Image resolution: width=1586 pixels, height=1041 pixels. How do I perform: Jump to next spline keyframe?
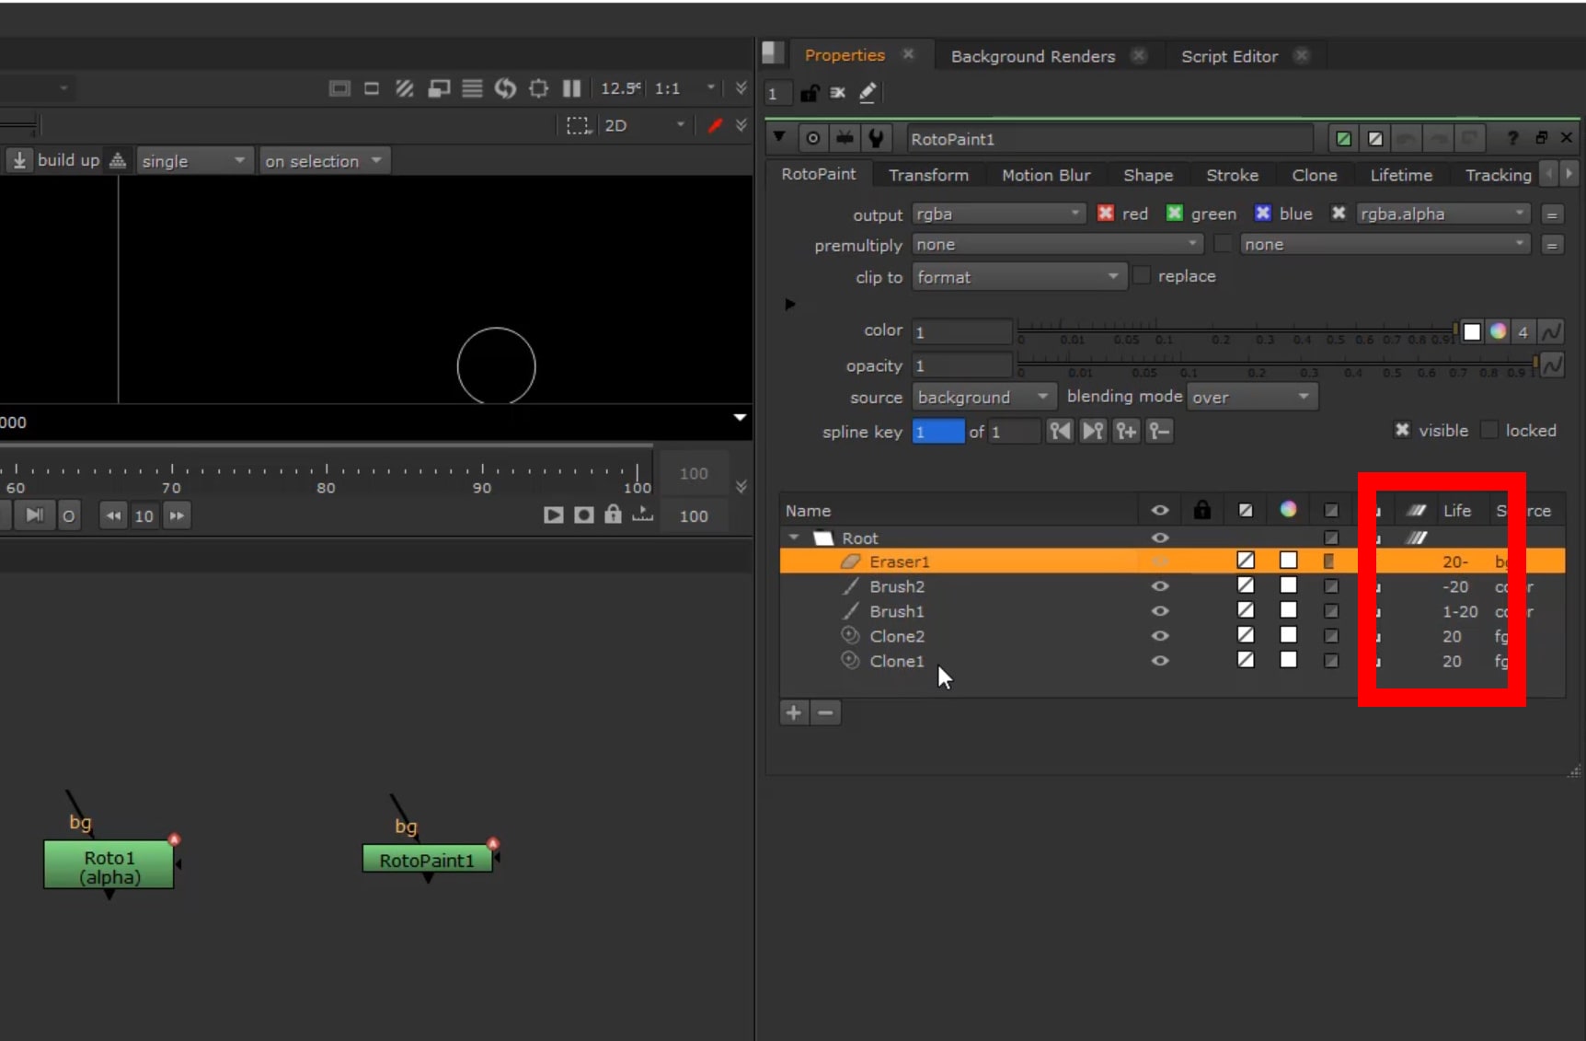[x=1093, y=431]
